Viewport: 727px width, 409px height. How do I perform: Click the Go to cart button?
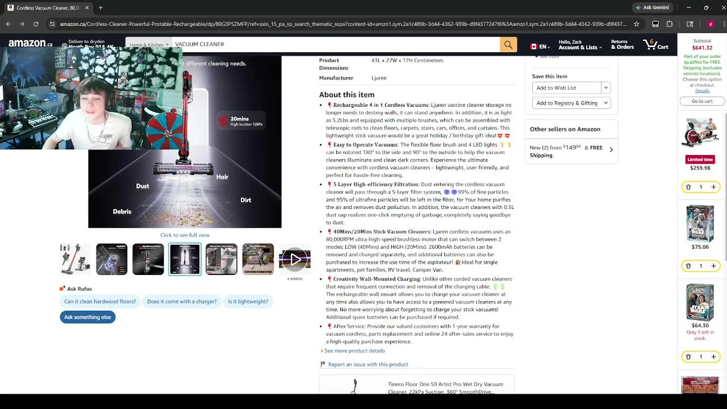[x=702, y=101]
